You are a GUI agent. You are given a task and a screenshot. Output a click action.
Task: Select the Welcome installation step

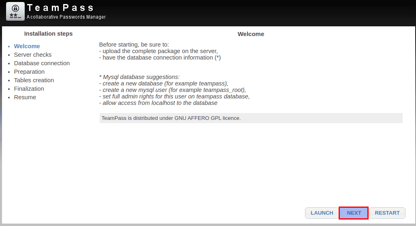click(27, 46)
